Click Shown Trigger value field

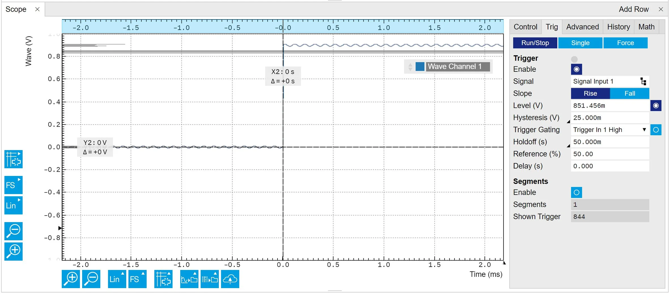[610, 217]
